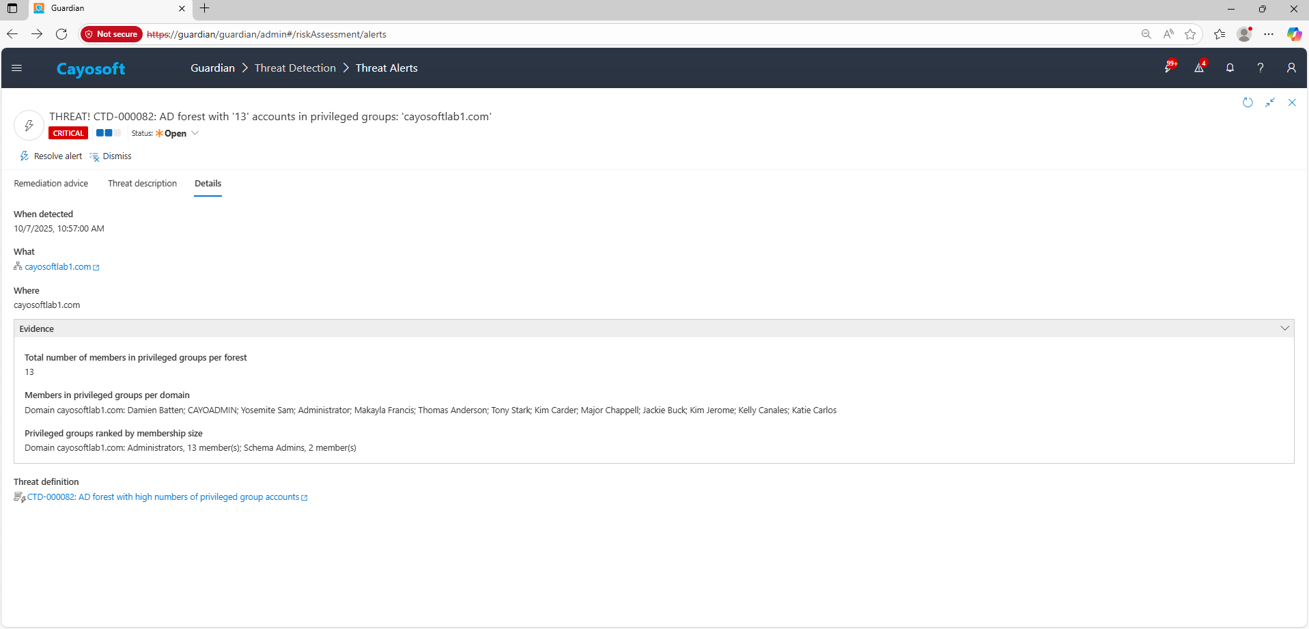Image resolution: width=1309 pixels, height=629 pixels.
Task: Open the user account profile icon
Action: coord(1291,68)
